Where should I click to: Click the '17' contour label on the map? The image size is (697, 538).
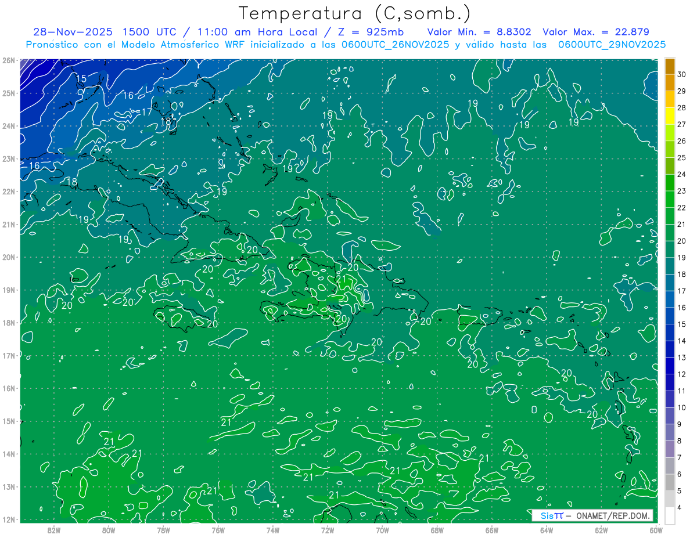tap(147, 111)
